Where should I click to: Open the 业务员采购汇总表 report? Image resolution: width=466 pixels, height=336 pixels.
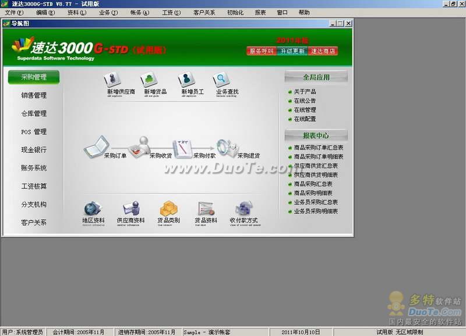click(x=316, y=202)
